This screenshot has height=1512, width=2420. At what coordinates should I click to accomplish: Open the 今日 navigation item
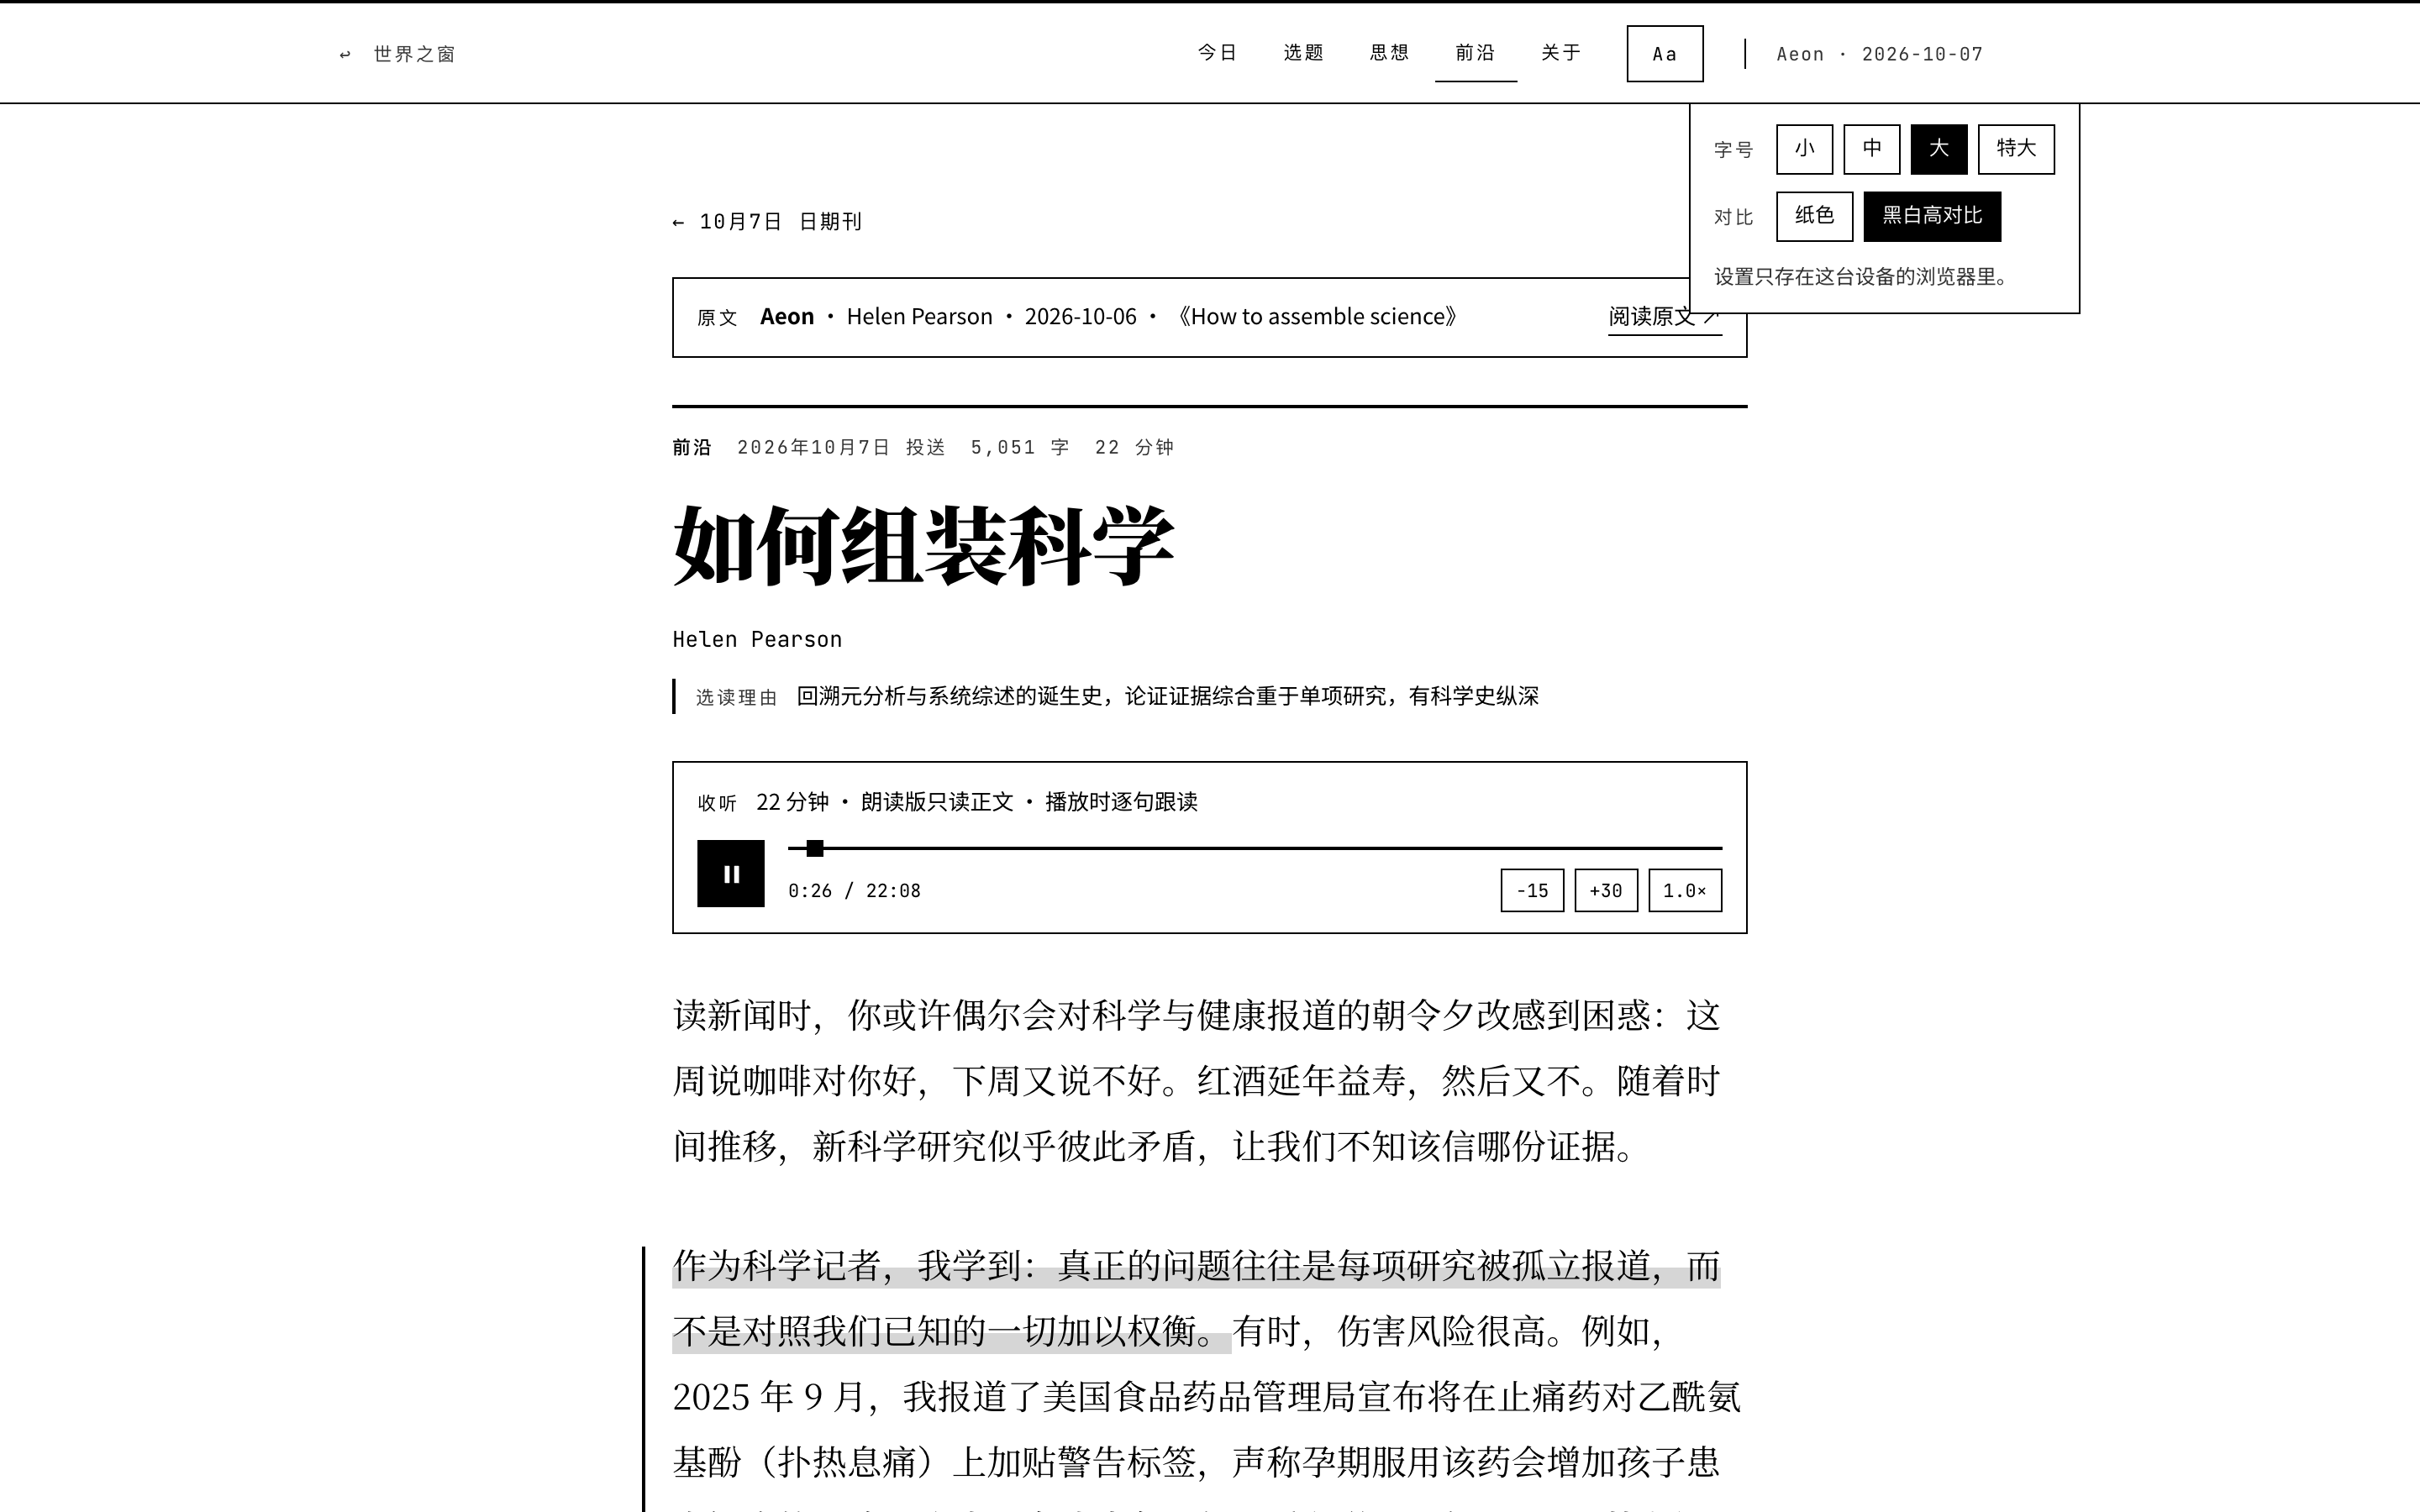pos(1217,53)
